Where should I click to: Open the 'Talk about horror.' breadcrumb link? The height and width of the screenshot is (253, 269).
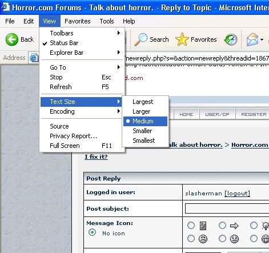195,145
